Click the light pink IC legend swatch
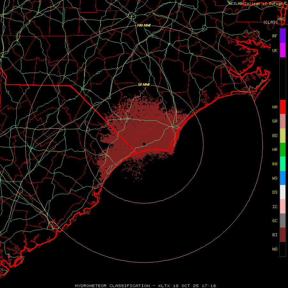This screenshot has height=288, width=288. 283,206
